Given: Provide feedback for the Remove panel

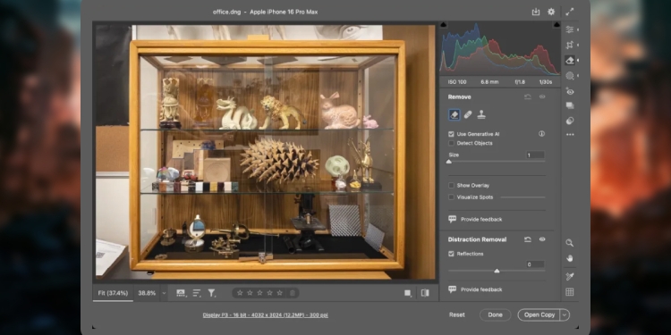Looking at the screenshot, I should tap(475, 219).
